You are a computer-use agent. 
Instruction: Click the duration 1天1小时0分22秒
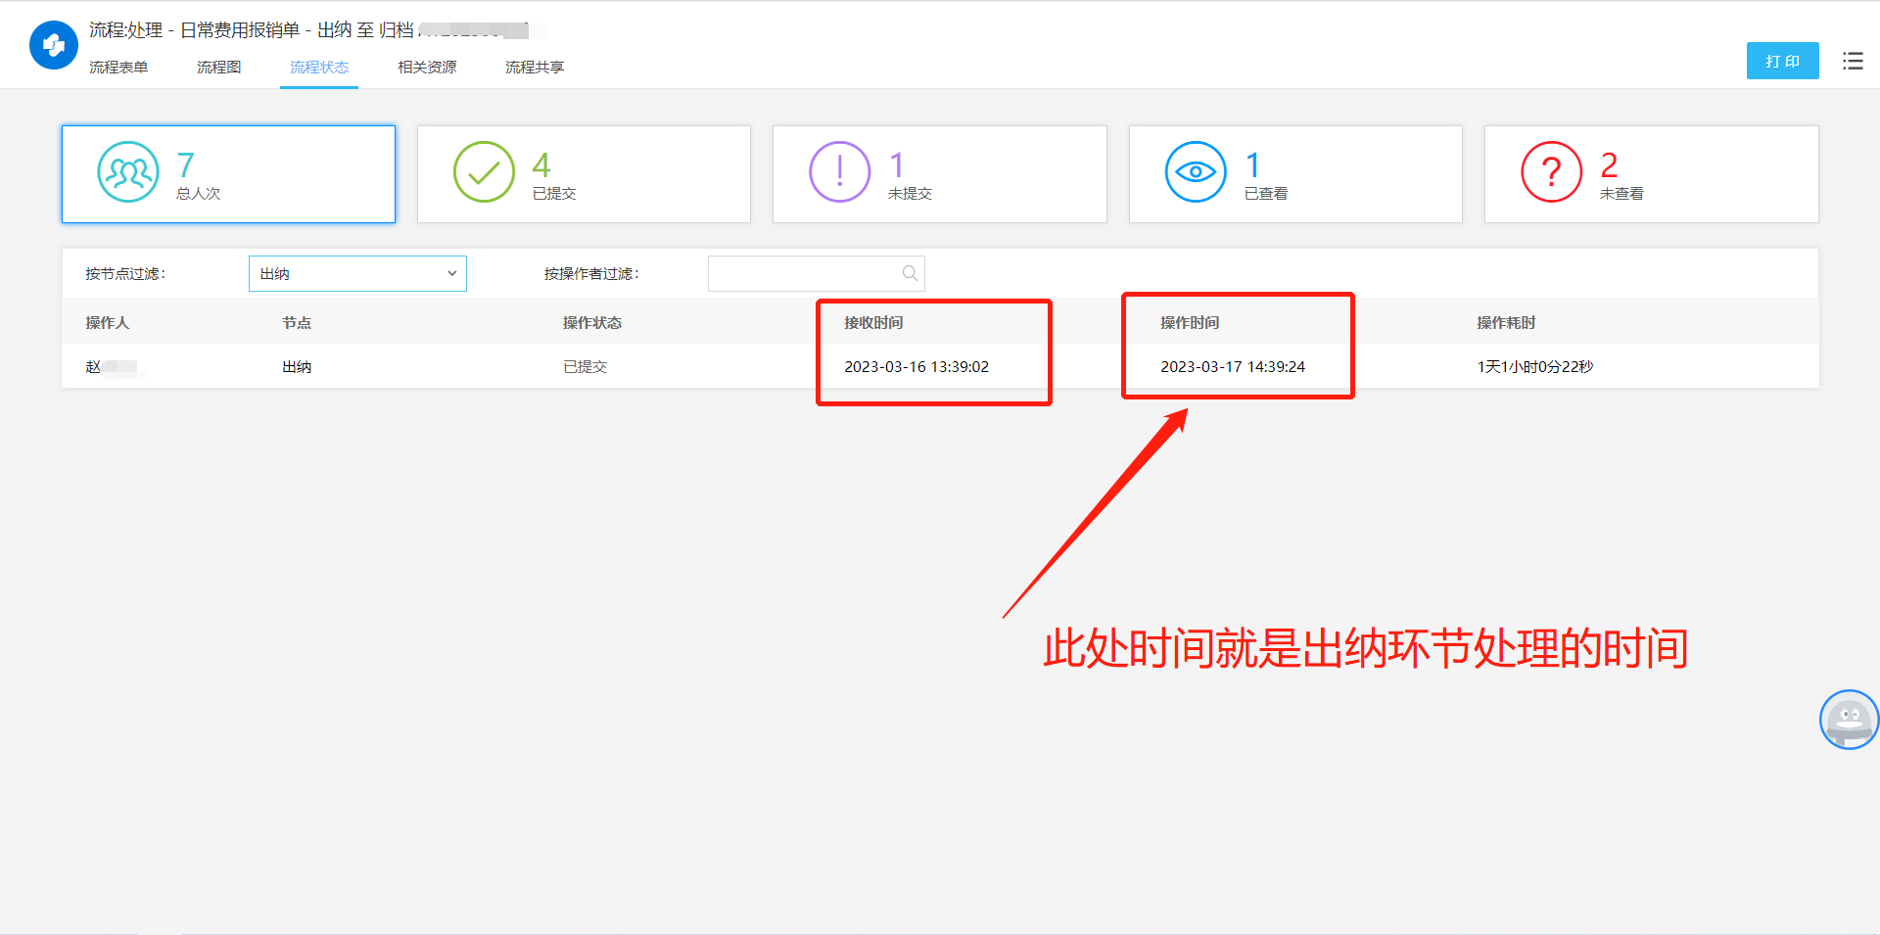[1535, 367]
